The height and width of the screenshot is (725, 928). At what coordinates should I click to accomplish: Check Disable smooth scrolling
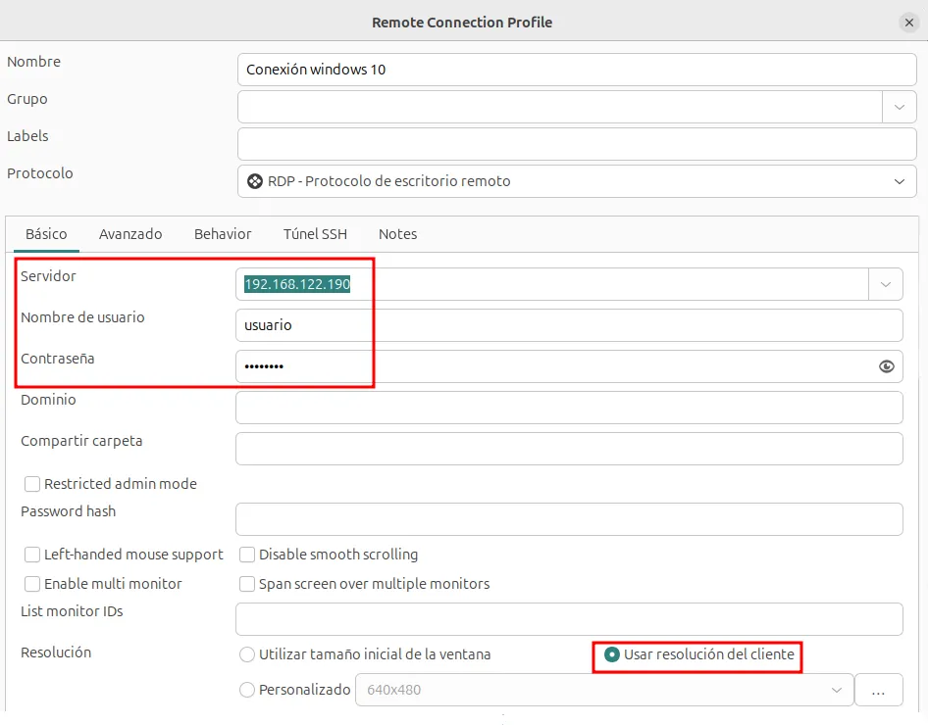247,555
